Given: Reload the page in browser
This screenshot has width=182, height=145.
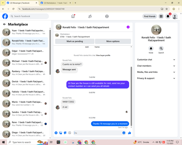Looking at the screenshot, I should pos(13,9).
